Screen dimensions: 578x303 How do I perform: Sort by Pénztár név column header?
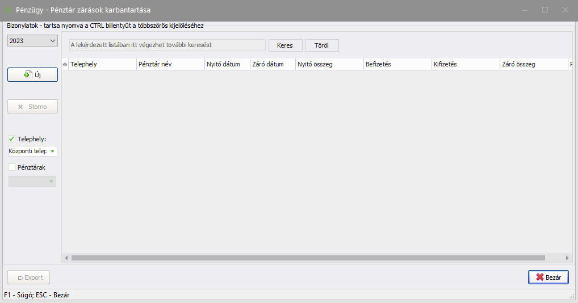tap(170, 65)
